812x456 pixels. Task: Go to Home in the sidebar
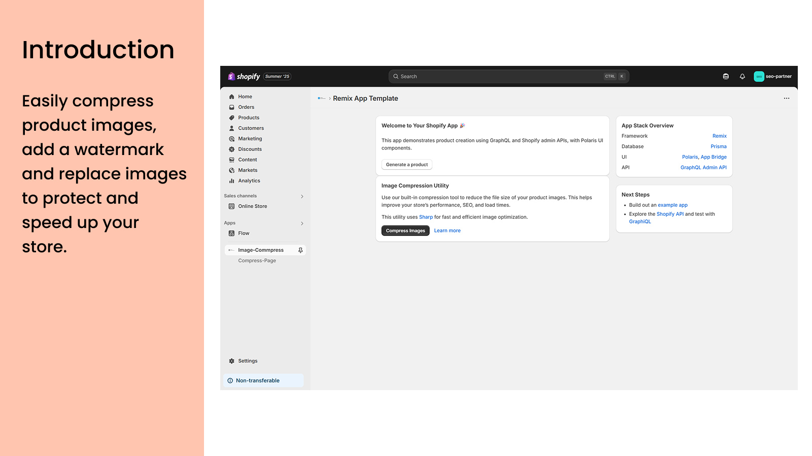coord(245,97)
